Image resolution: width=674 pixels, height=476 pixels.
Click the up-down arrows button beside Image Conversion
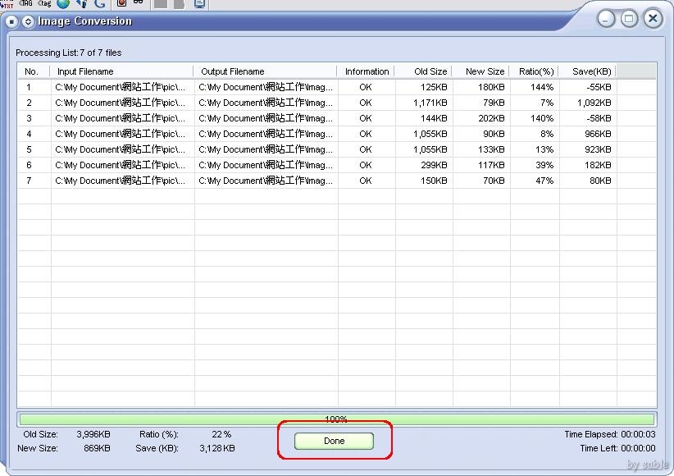click(x=27, y=21)
